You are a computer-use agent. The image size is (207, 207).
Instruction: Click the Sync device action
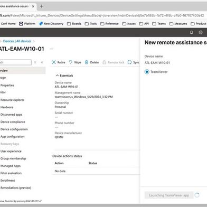coord(134,62)
